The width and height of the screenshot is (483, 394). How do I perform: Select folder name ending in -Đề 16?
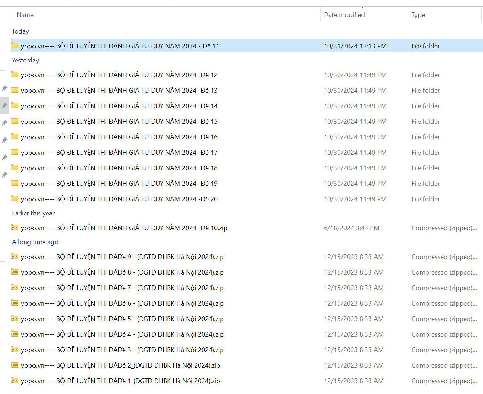(119, 137)
